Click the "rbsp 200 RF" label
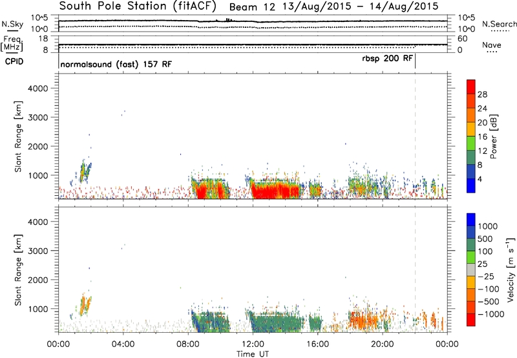This screenshot has width=517, height=358. (x=387, y=59)
